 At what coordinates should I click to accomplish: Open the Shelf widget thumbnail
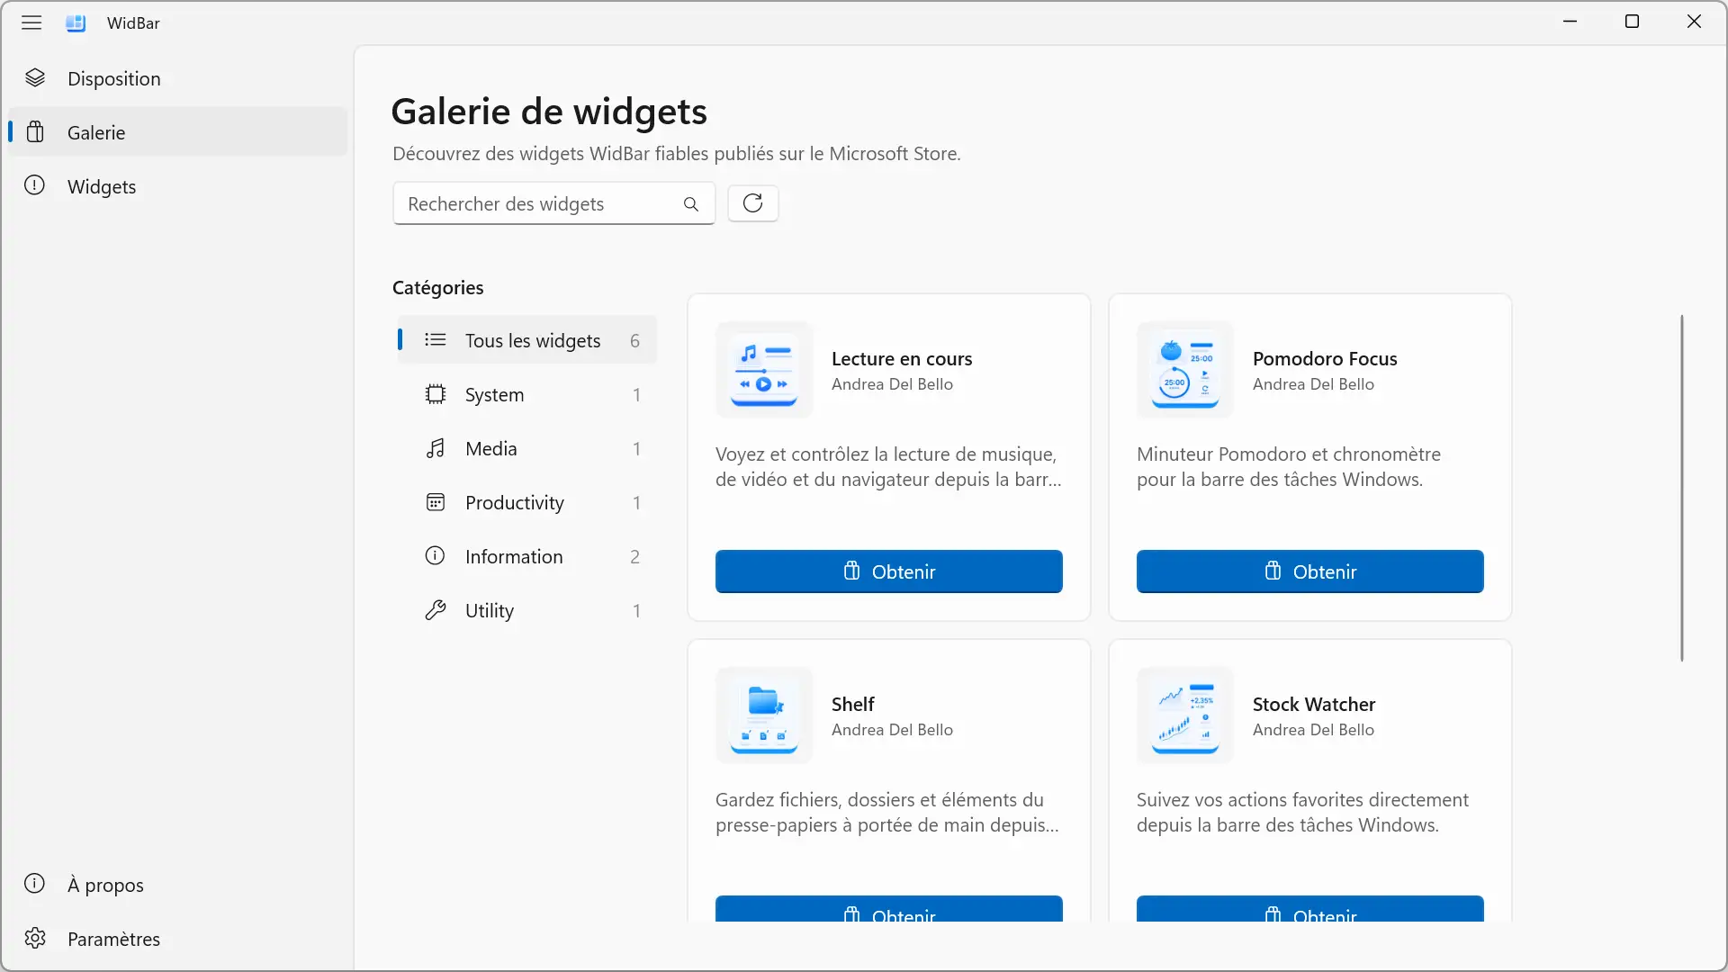[x=764, y=715]
